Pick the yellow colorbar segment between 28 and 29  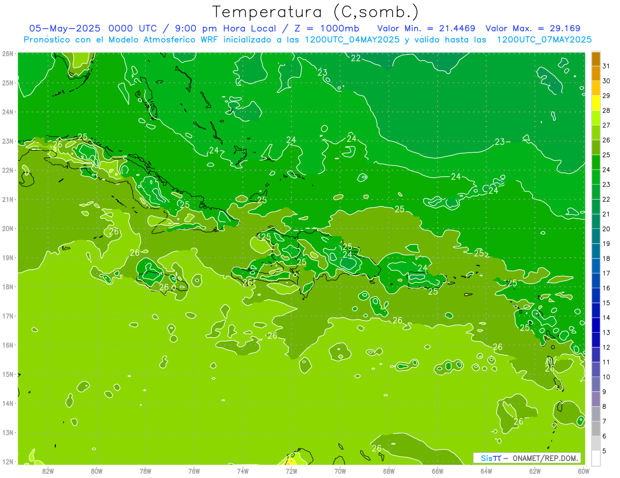pos(596,103)
